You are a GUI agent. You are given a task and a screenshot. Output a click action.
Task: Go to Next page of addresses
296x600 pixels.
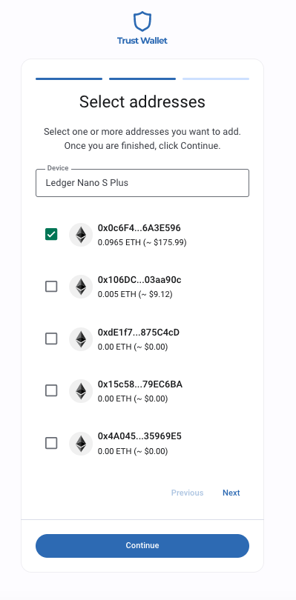pos(231,493)
